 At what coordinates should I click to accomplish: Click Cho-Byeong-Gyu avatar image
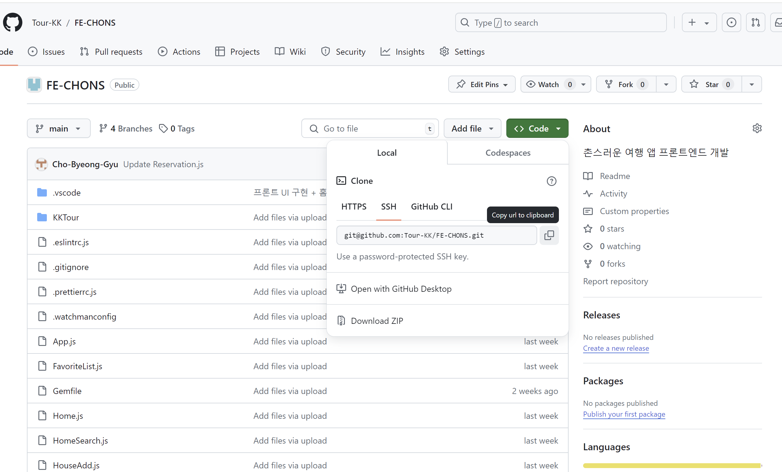click(41, 164)
